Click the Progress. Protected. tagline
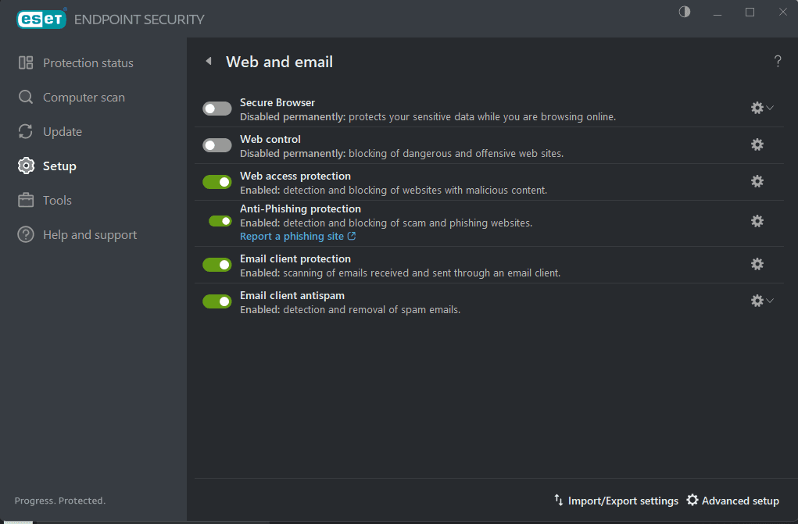Image resolution: width=798 pixels, height=524 pixels. pos(60,501)
